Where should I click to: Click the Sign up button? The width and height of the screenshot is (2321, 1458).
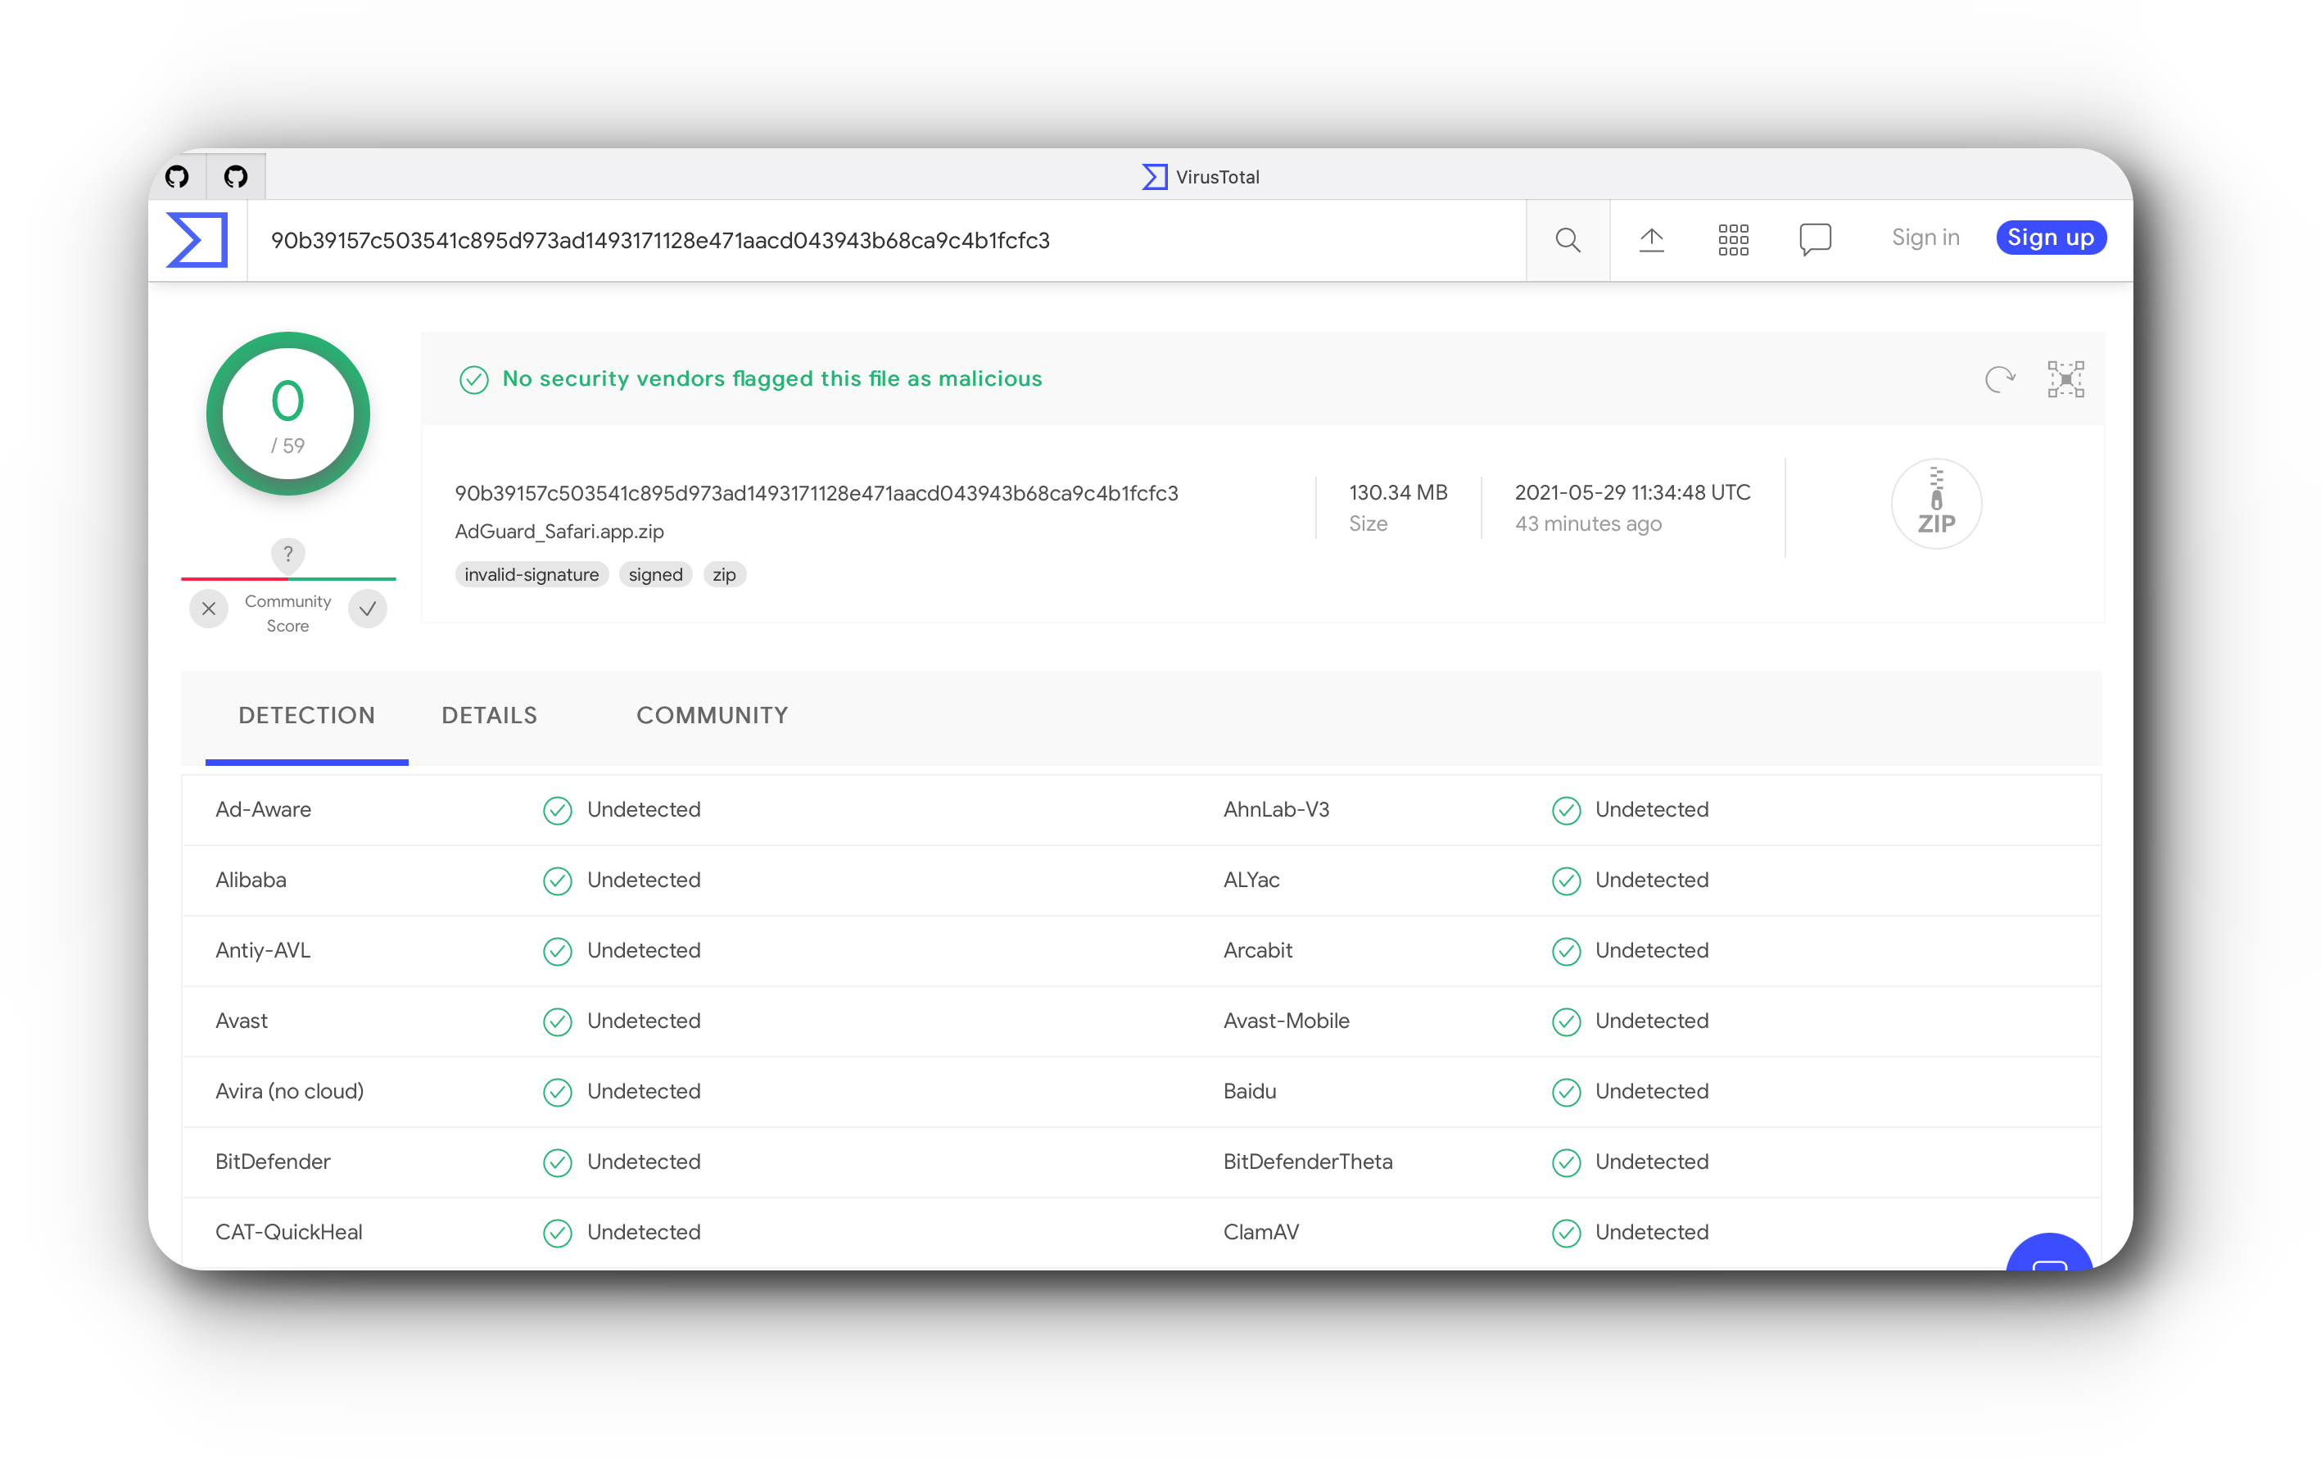click(x=2050, y=238)
